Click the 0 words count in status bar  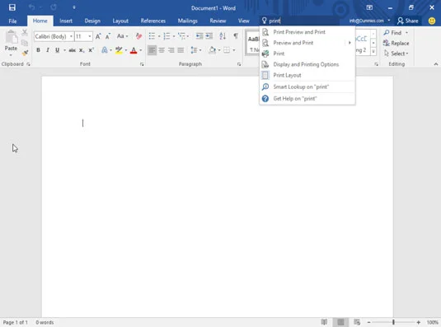pyautogui.click(x=45, y=322)
